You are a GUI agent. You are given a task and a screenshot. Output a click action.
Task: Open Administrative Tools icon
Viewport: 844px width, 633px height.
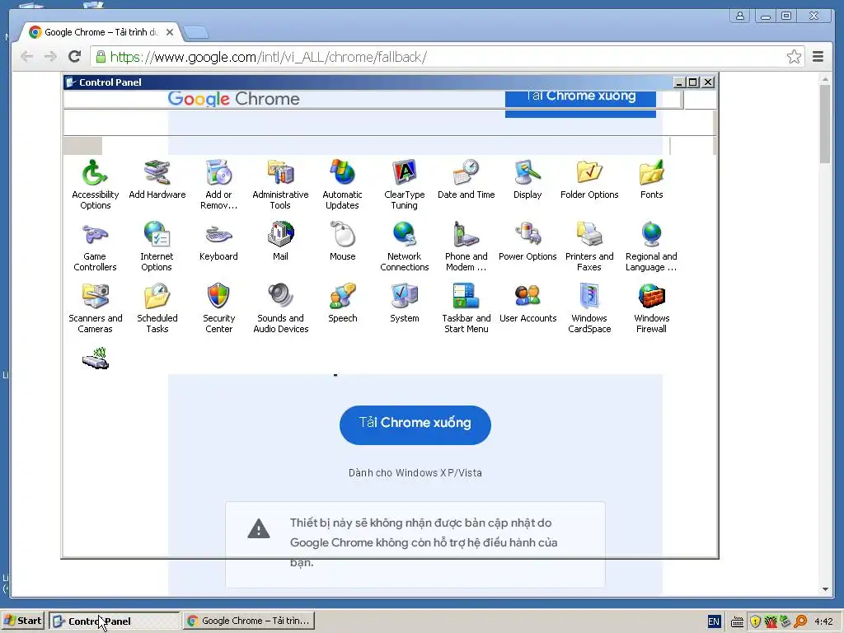pos(280,184)
